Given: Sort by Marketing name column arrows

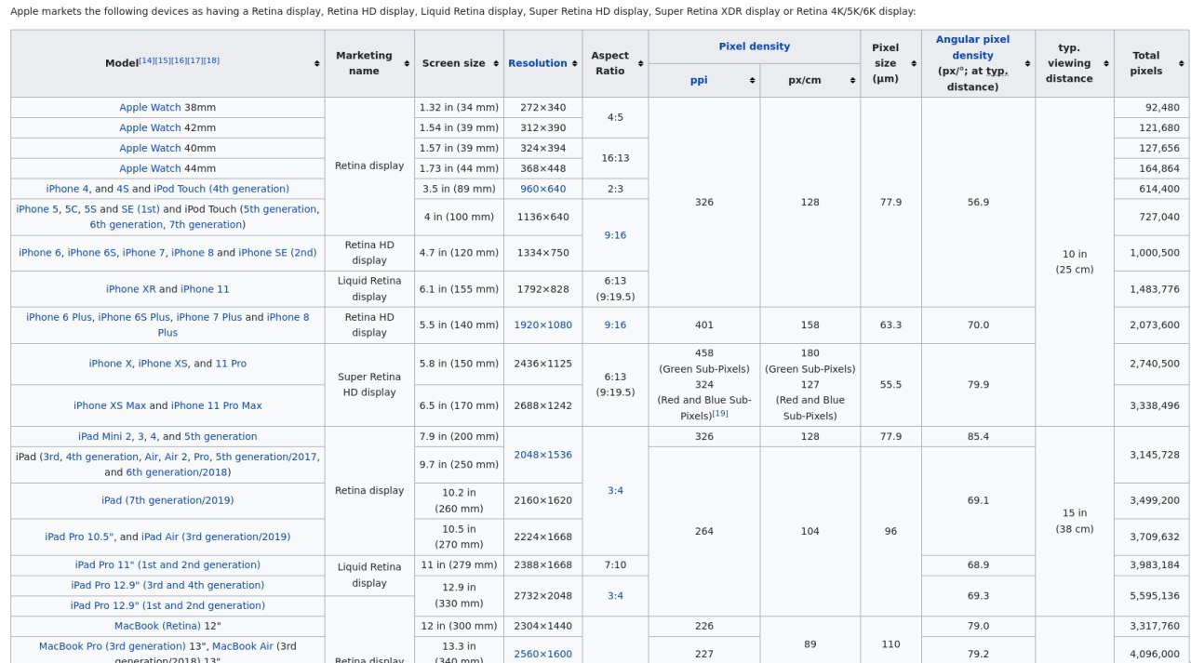Looking at the screenshot, I should click(x=407, y=63).
